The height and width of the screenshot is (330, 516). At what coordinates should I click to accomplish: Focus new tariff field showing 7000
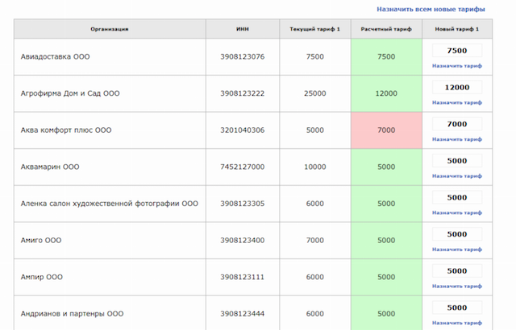coord(457,124)
